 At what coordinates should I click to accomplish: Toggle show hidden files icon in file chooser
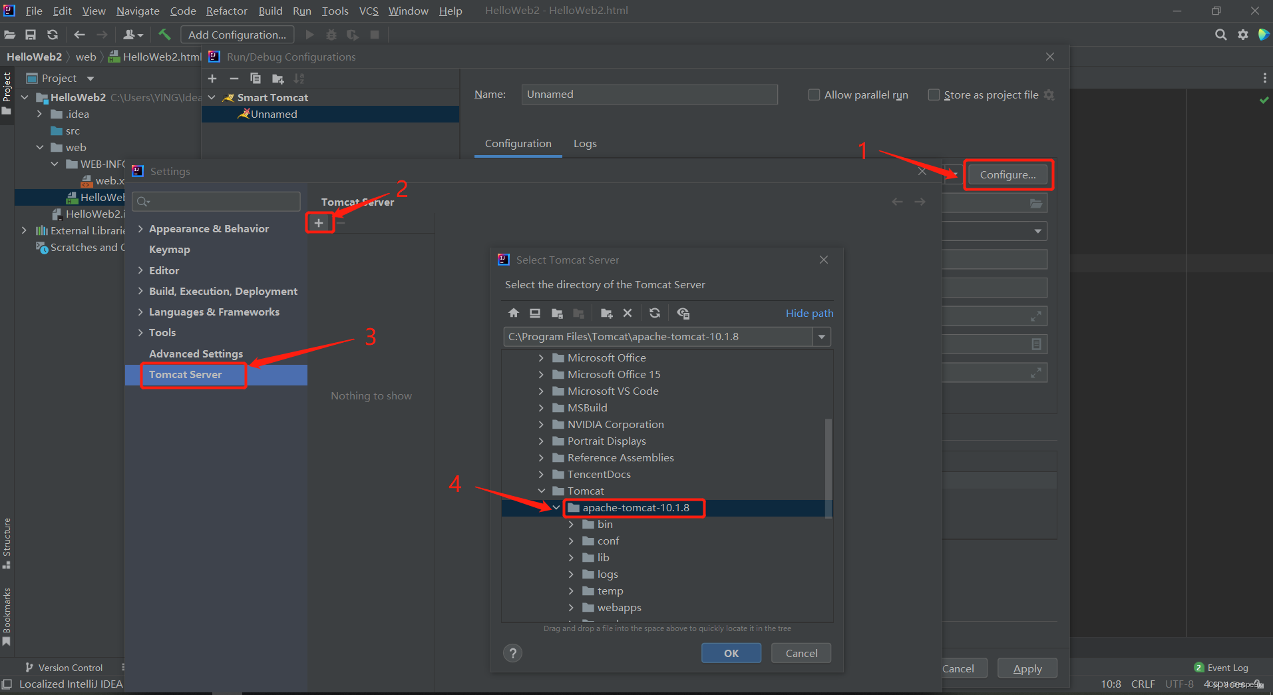(x=683, y=313)
